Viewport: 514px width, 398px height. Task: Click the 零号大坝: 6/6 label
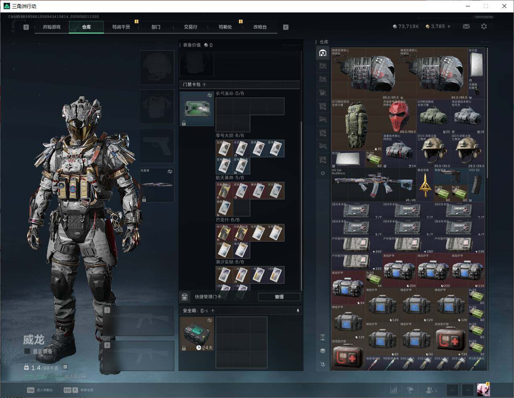click(230, 136)
